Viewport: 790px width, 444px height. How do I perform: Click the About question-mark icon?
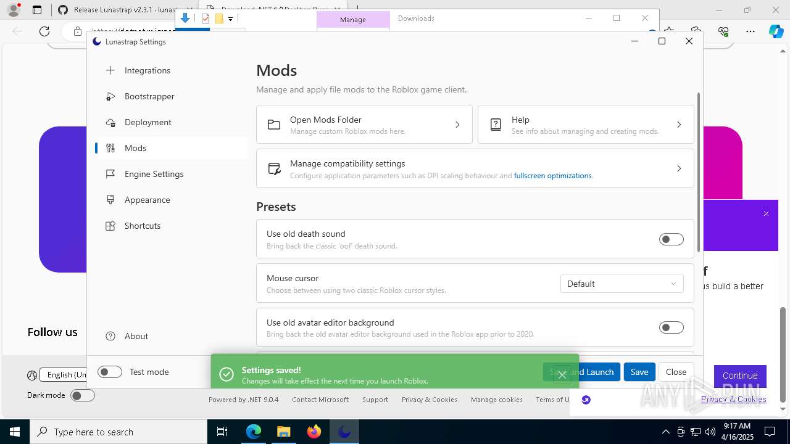pyautogui.click(x=110, y=336)
